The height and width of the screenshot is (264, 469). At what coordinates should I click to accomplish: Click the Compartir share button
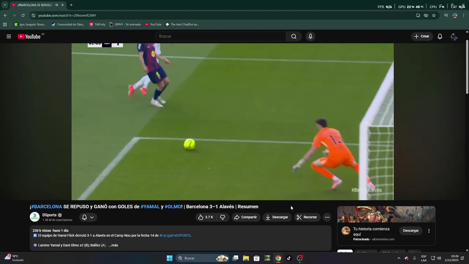[245, 217]
